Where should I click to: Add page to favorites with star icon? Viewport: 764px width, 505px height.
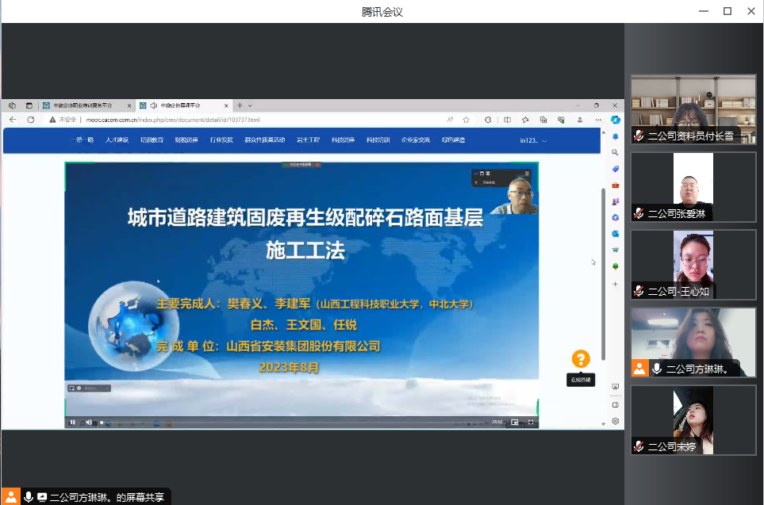(466, 120)
